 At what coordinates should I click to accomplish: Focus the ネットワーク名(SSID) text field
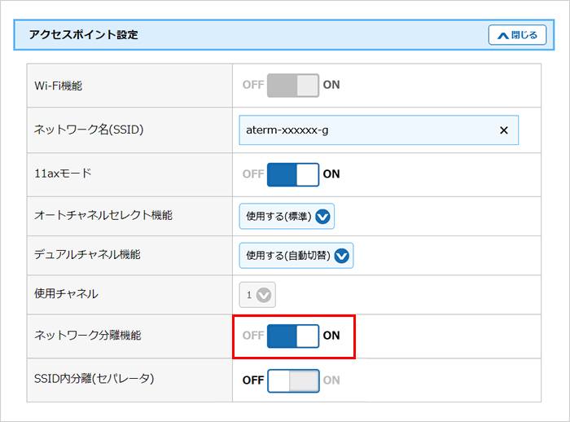pos(366,130)
